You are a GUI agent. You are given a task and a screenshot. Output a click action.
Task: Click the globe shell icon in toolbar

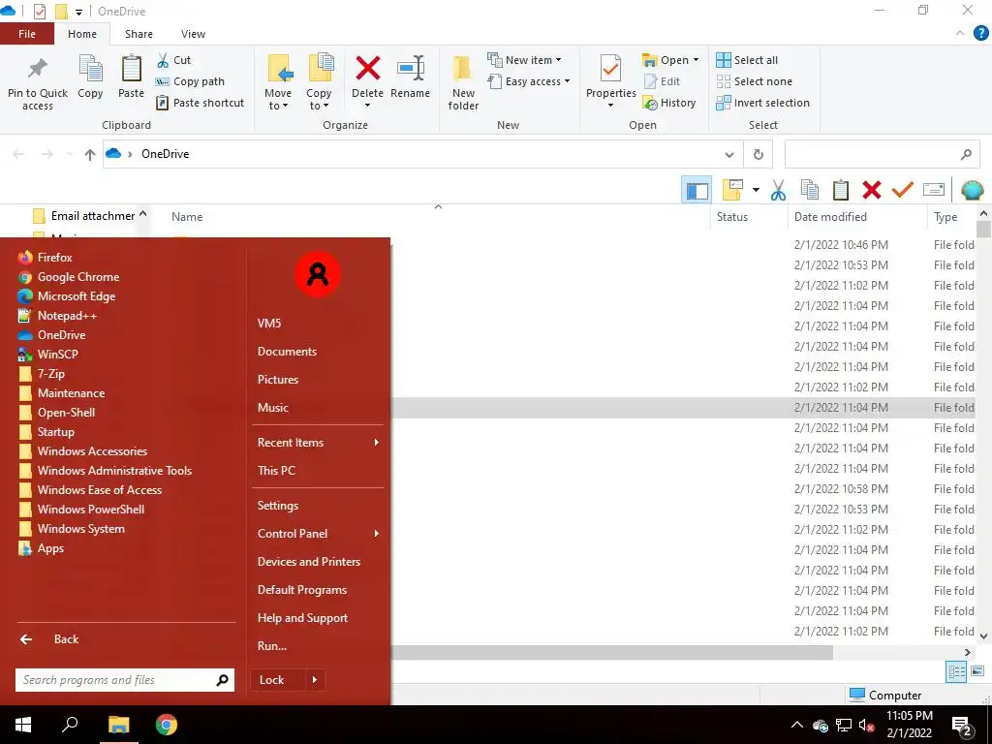coord(972,190)
